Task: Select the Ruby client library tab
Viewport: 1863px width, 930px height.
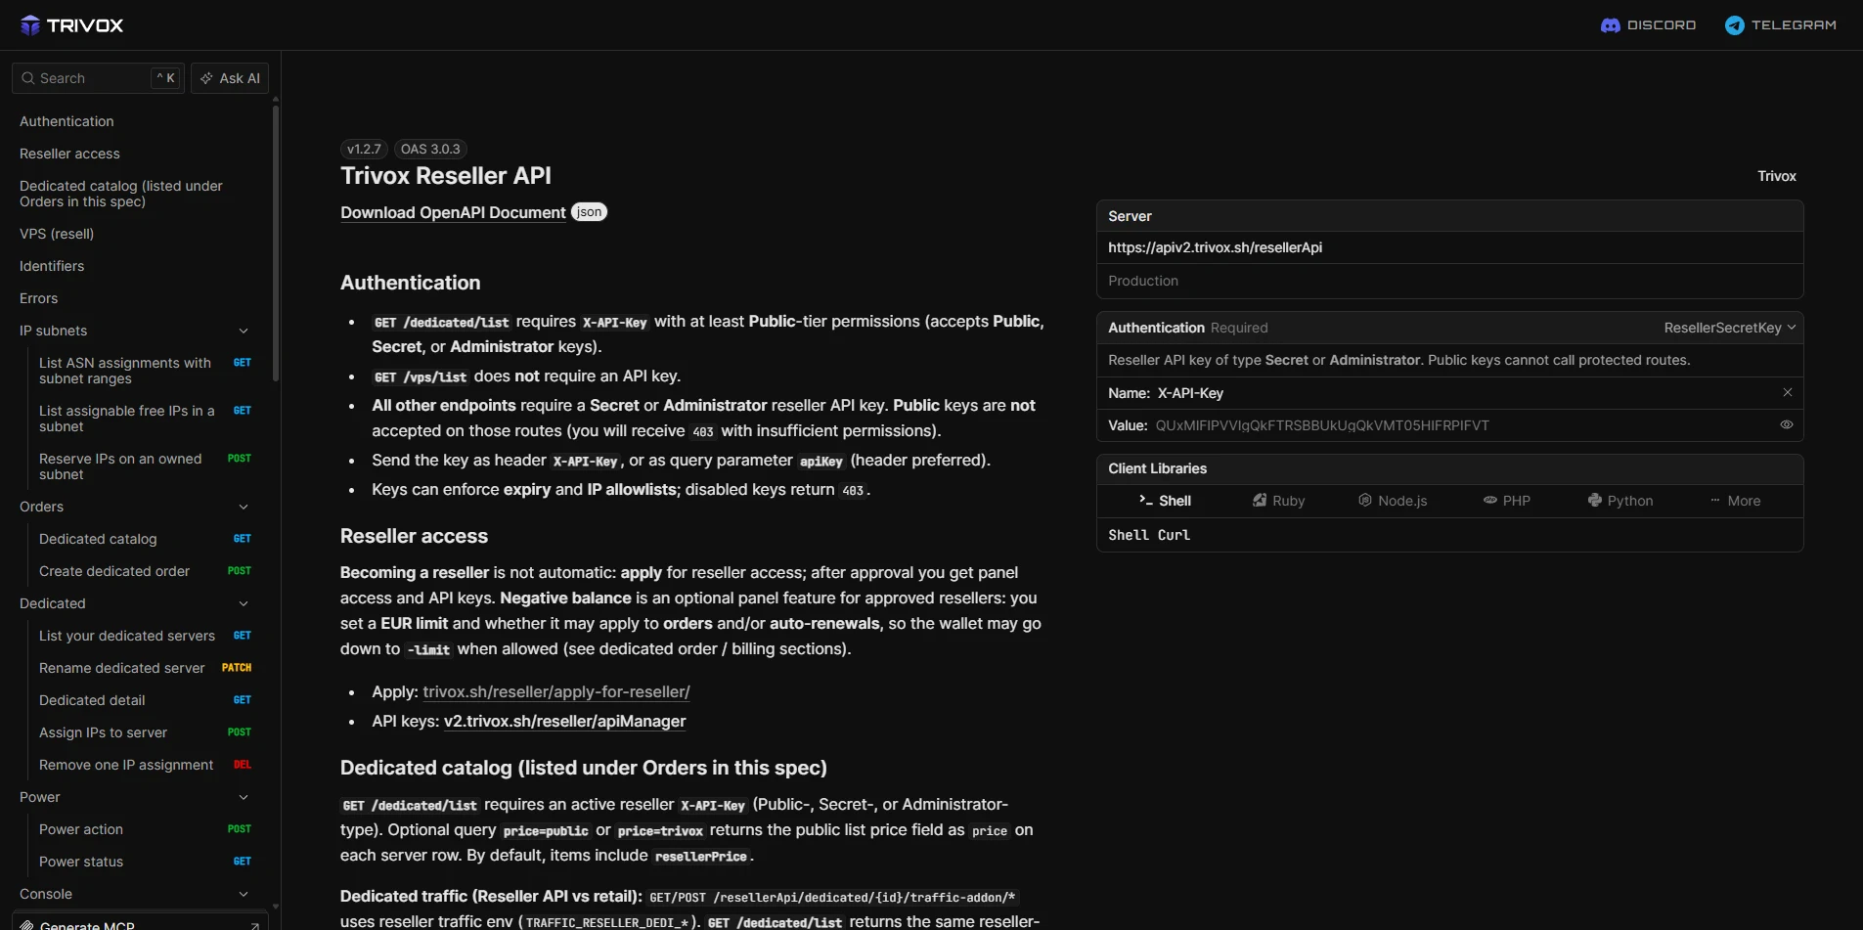Action: pos(1279,501)
